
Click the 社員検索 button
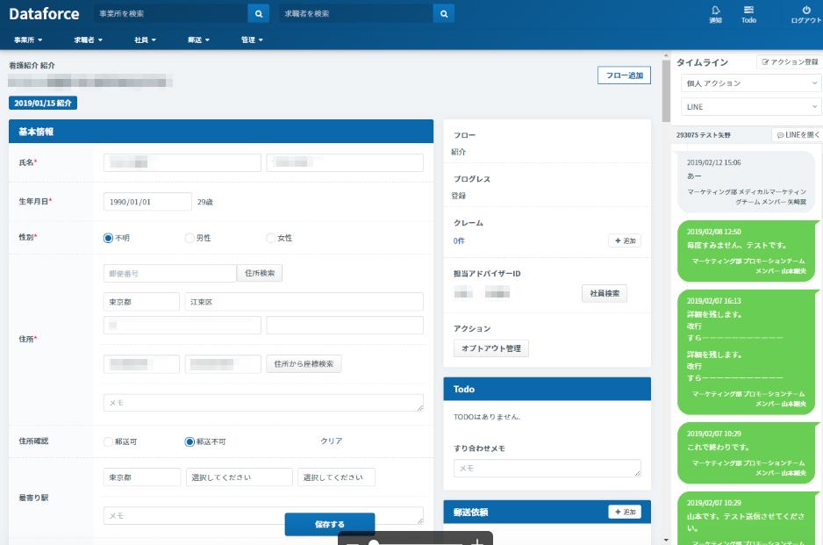pos(604,293)
